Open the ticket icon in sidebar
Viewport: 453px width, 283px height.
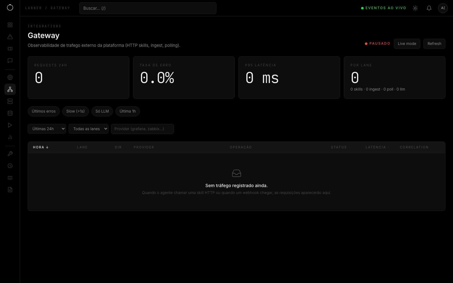[10, 49]
